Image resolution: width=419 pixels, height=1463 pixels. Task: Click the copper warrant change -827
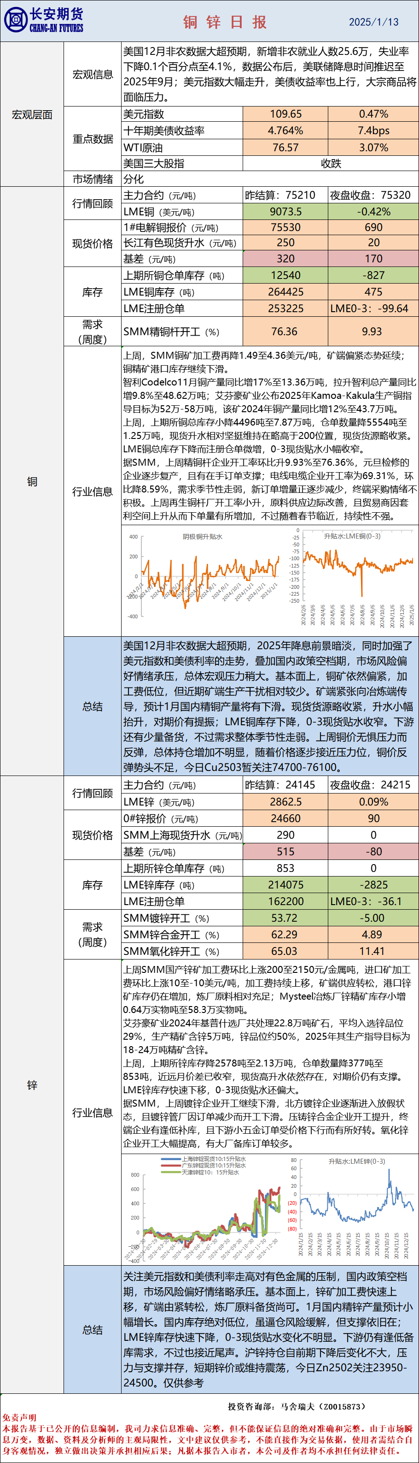373,275
